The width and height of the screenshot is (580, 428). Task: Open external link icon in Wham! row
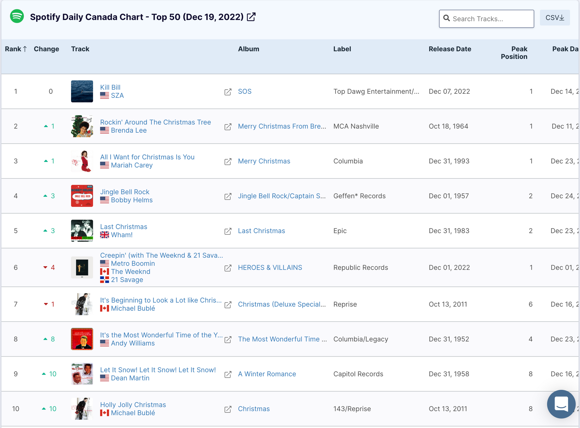point(228,231)
